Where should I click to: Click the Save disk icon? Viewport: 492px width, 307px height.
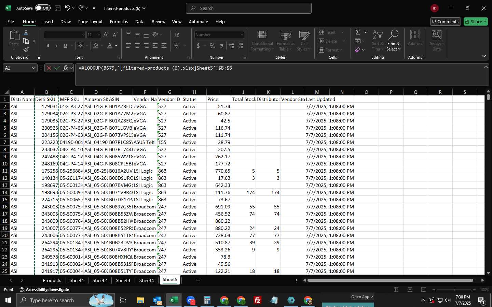coord(58,8)
